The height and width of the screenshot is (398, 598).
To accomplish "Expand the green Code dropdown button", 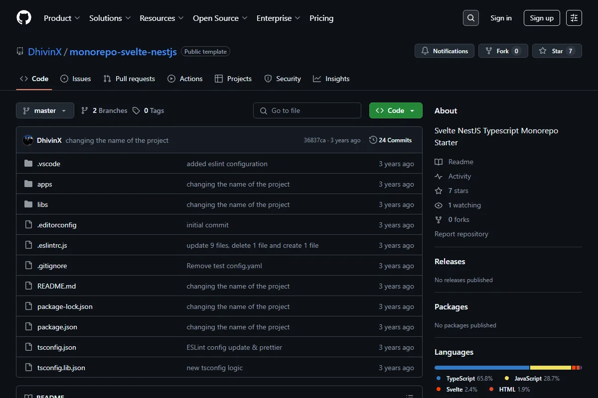I will [x=396, y=110].
